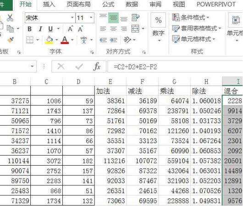
Task: Click the Percent number format icon
Action: [x=158, y=20]
